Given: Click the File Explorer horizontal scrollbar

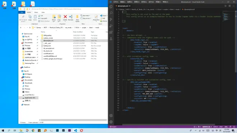Looking at the screenshot, I should (74, 120).
